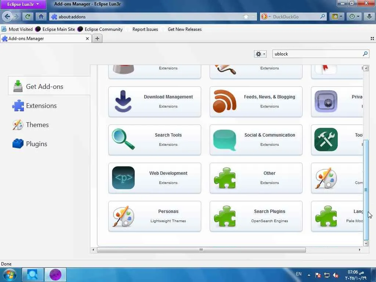The image size is (376, 282).
Task: Click the taskbar clock showing 07:06
Action: (356, 275)
